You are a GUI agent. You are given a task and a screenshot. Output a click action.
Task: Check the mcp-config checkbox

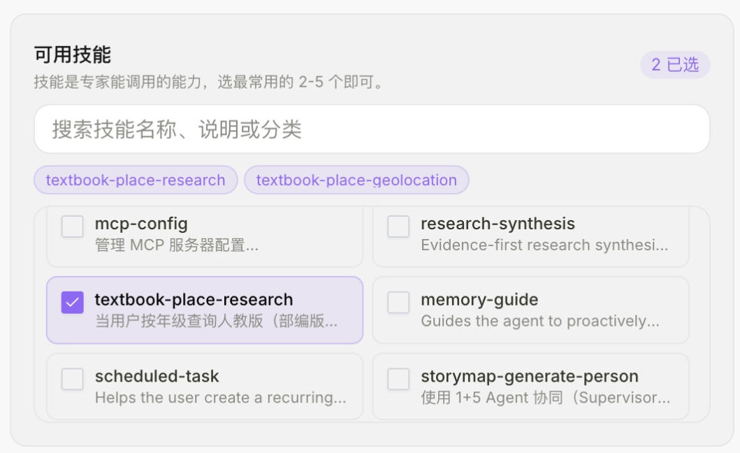coord(72,226)
